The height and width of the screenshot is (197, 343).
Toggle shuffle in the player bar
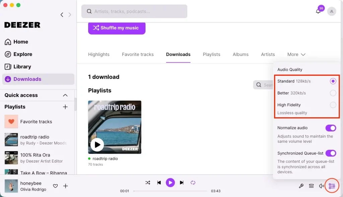(x=148, y=183)
